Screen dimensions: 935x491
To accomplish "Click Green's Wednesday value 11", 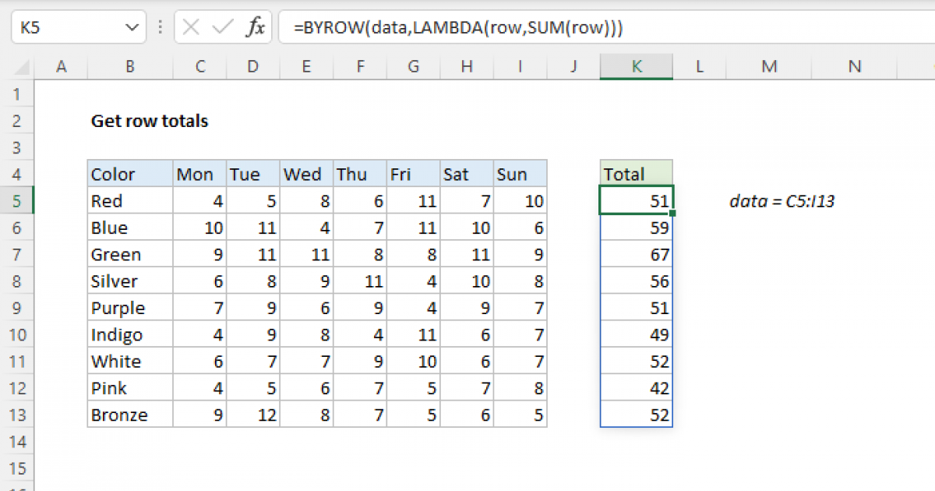I will tap(306, 255).
